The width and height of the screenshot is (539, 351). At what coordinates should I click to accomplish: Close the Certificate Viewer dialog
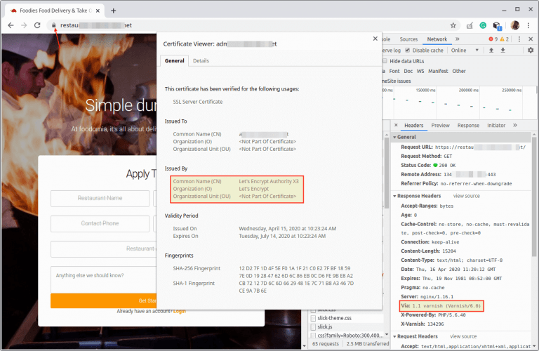tap(375, 39)
